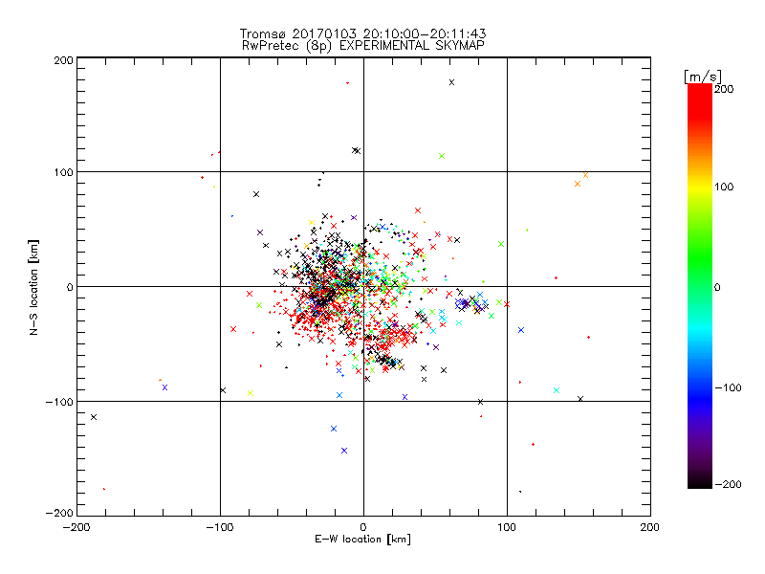Click the '-100' tick label on the N-S axis

point(59,402)
